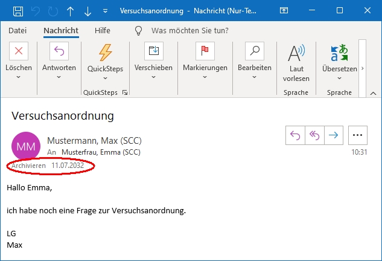Click the Löschen delete icon
This screenshot has height=261, width=382.
click(x=19, y=51)
